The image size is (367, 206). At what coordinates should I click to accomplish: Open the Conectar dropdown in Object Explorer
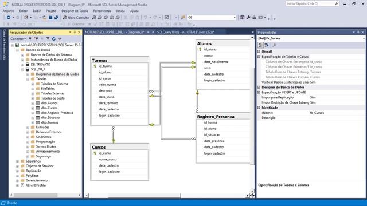point(18,39)
